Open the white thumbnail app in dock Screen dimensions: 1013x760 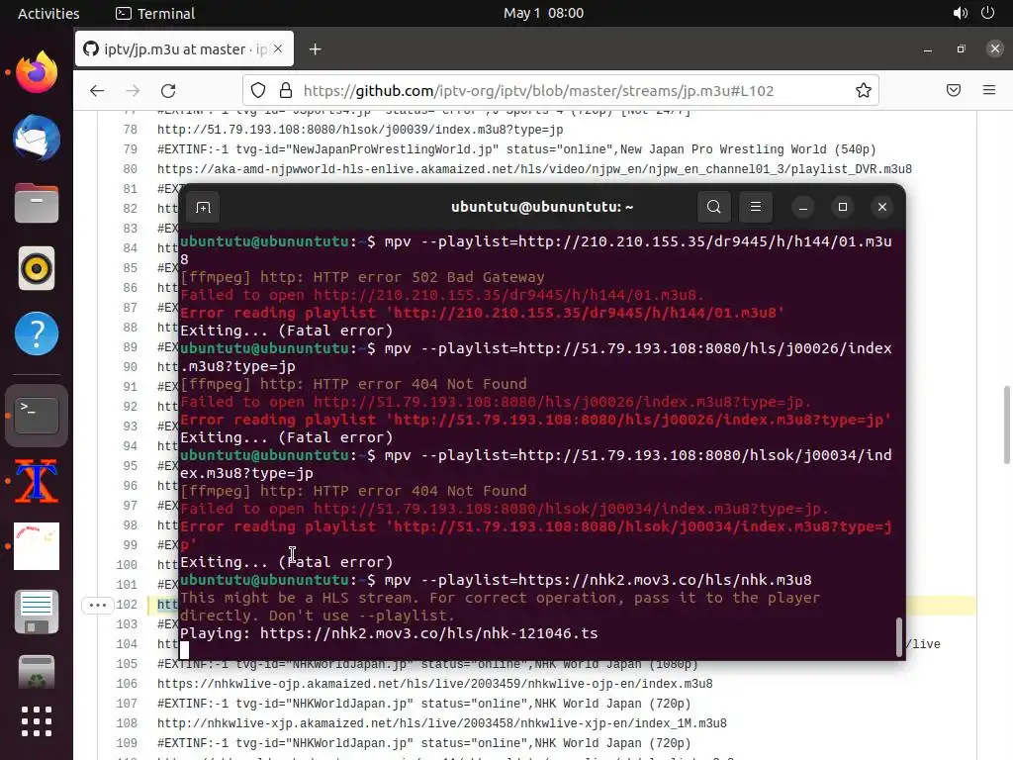[37, 546]
